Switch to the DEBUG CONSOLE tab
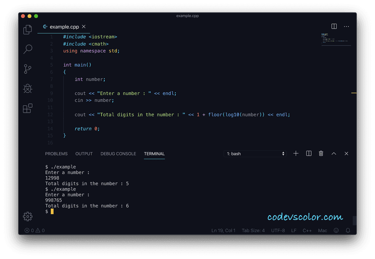Viewport: 375px width, 259px height. pos(118,154)
